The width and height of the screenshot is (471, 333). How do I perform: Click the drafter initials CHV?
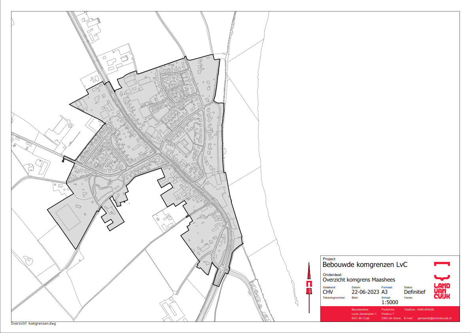click(x=329, y=292)
